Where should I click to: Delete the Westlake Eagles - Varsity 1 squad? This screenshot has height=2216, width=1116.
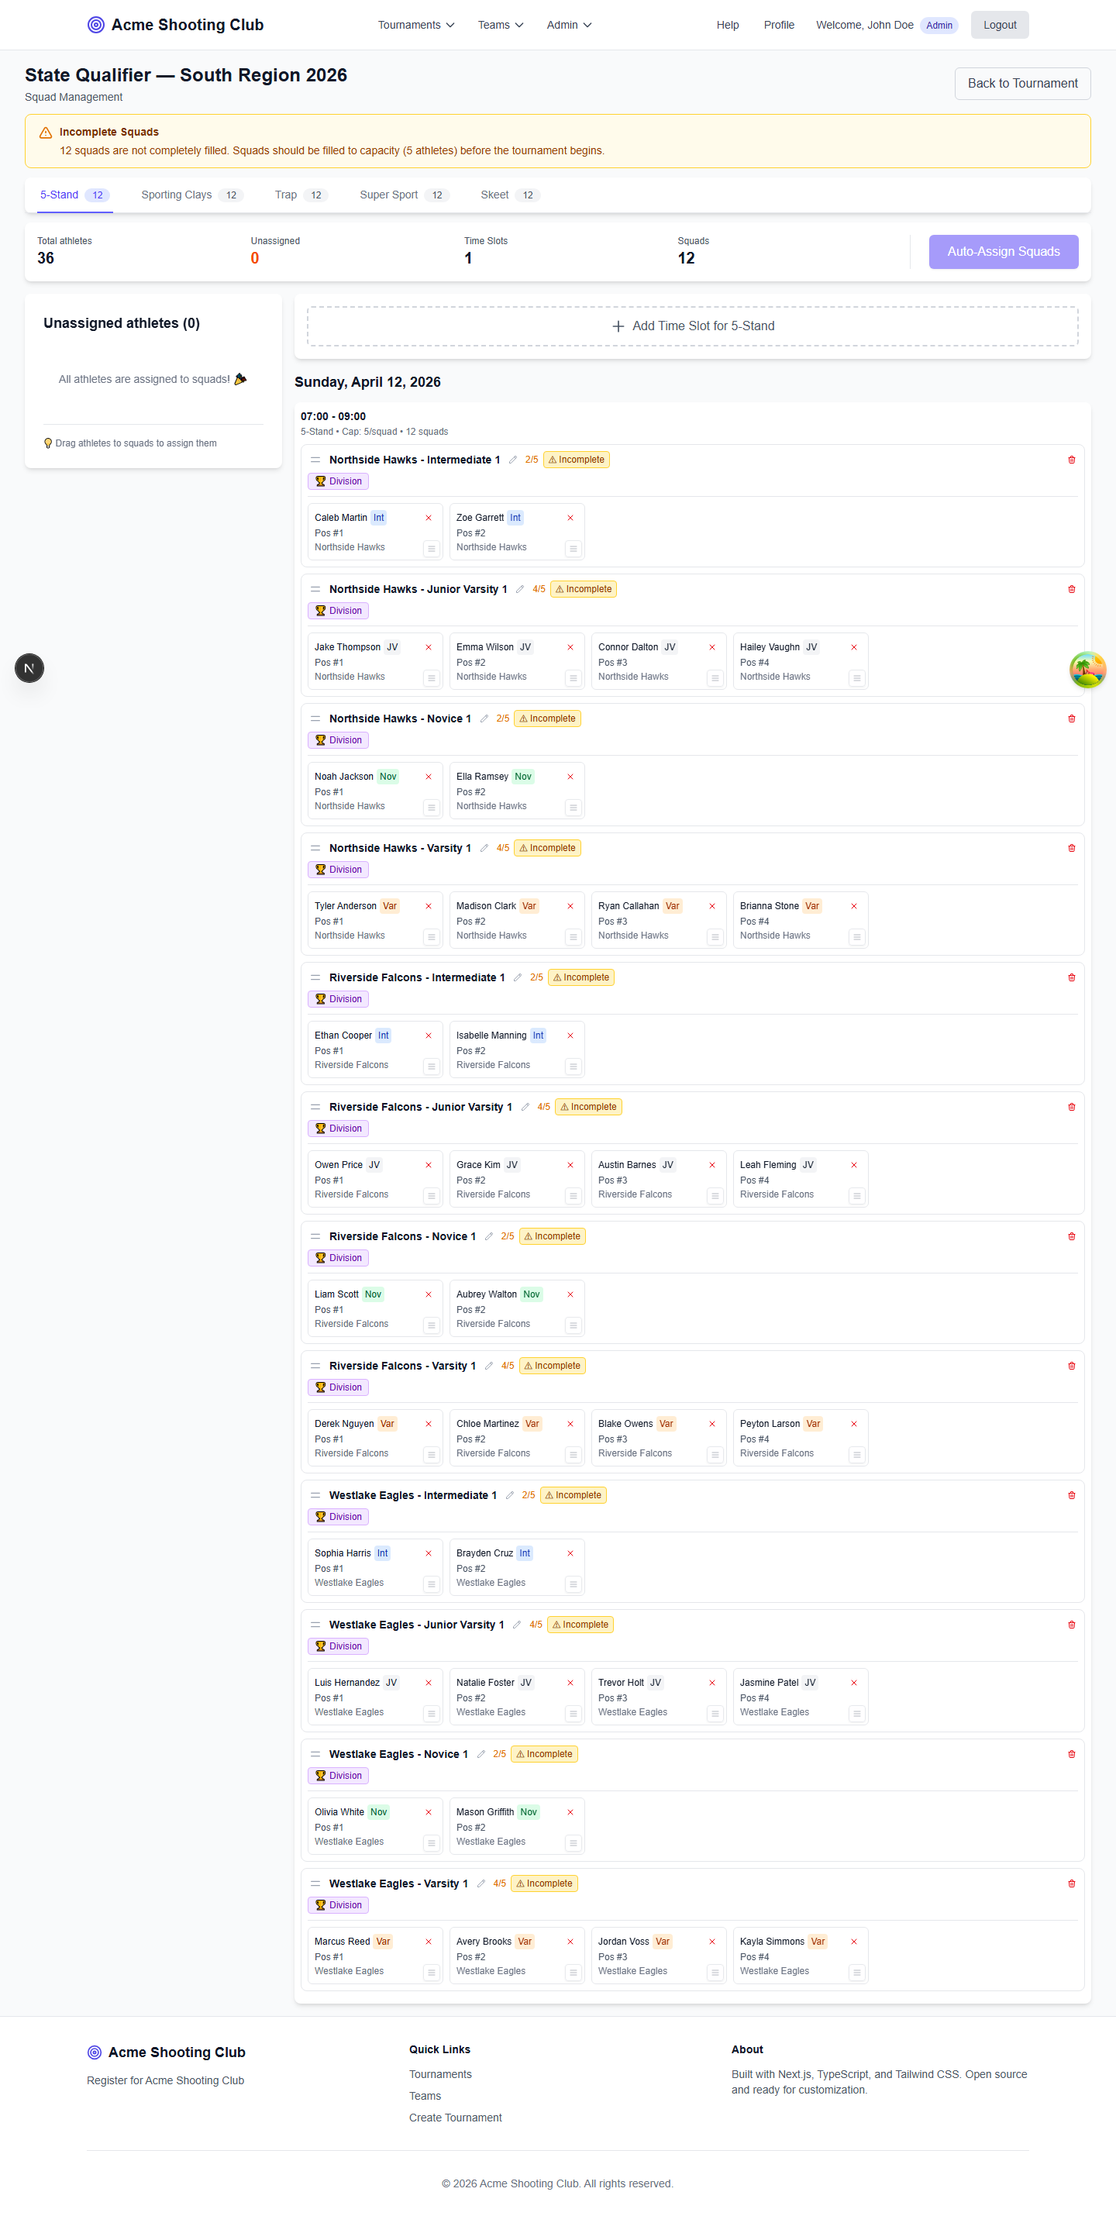[1071, 1883]
